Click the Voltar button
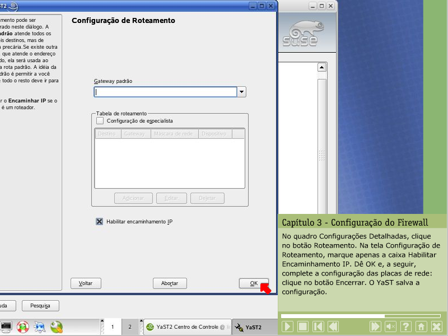 tap(86, 283)
